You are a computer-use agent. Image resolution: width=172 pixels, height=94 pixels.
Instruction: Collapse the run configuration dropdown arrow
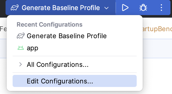(x=106, y=8)
